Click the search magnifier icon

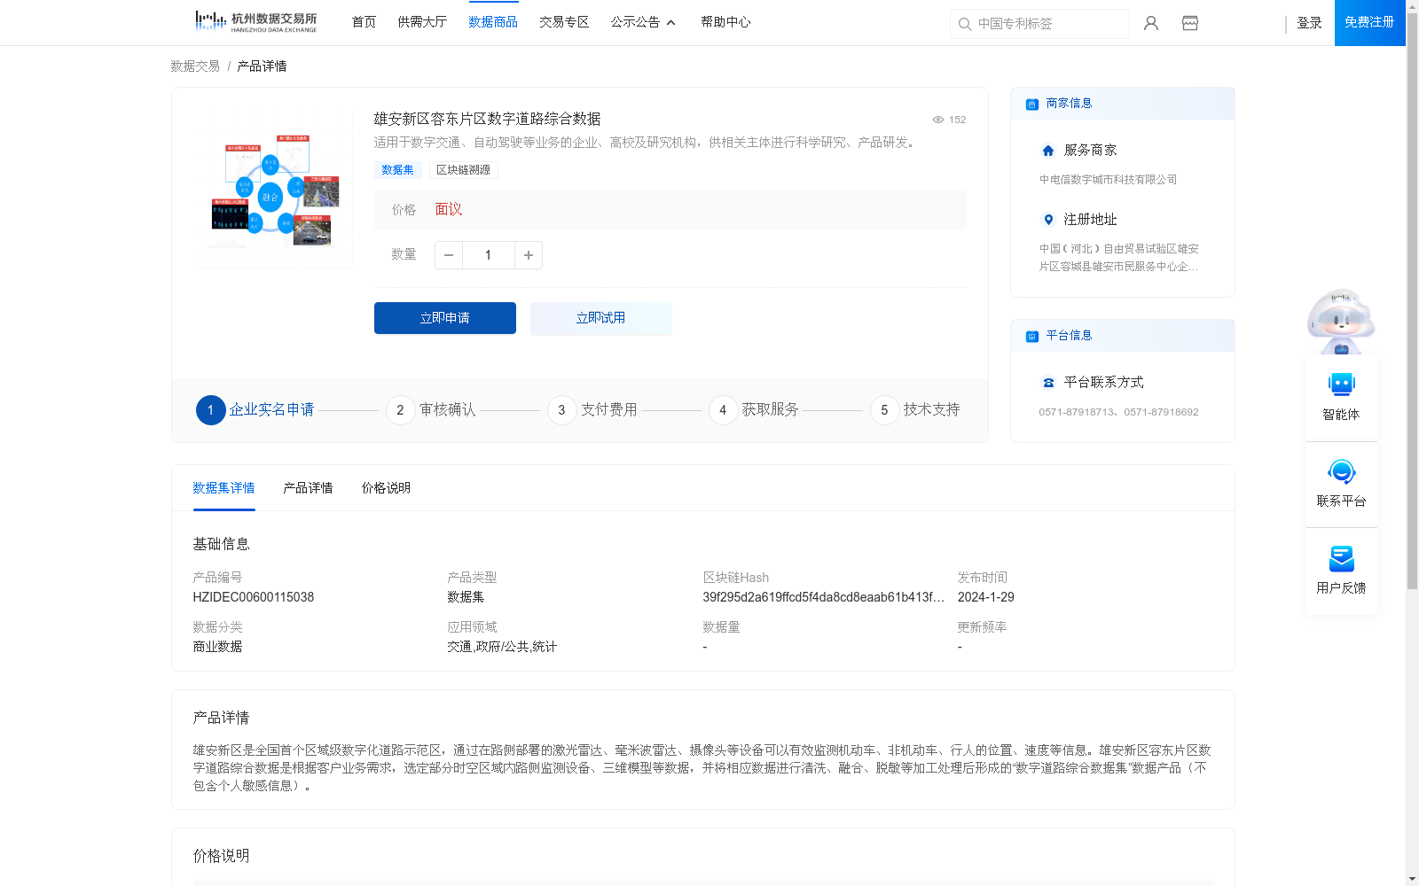coord(965,24)
